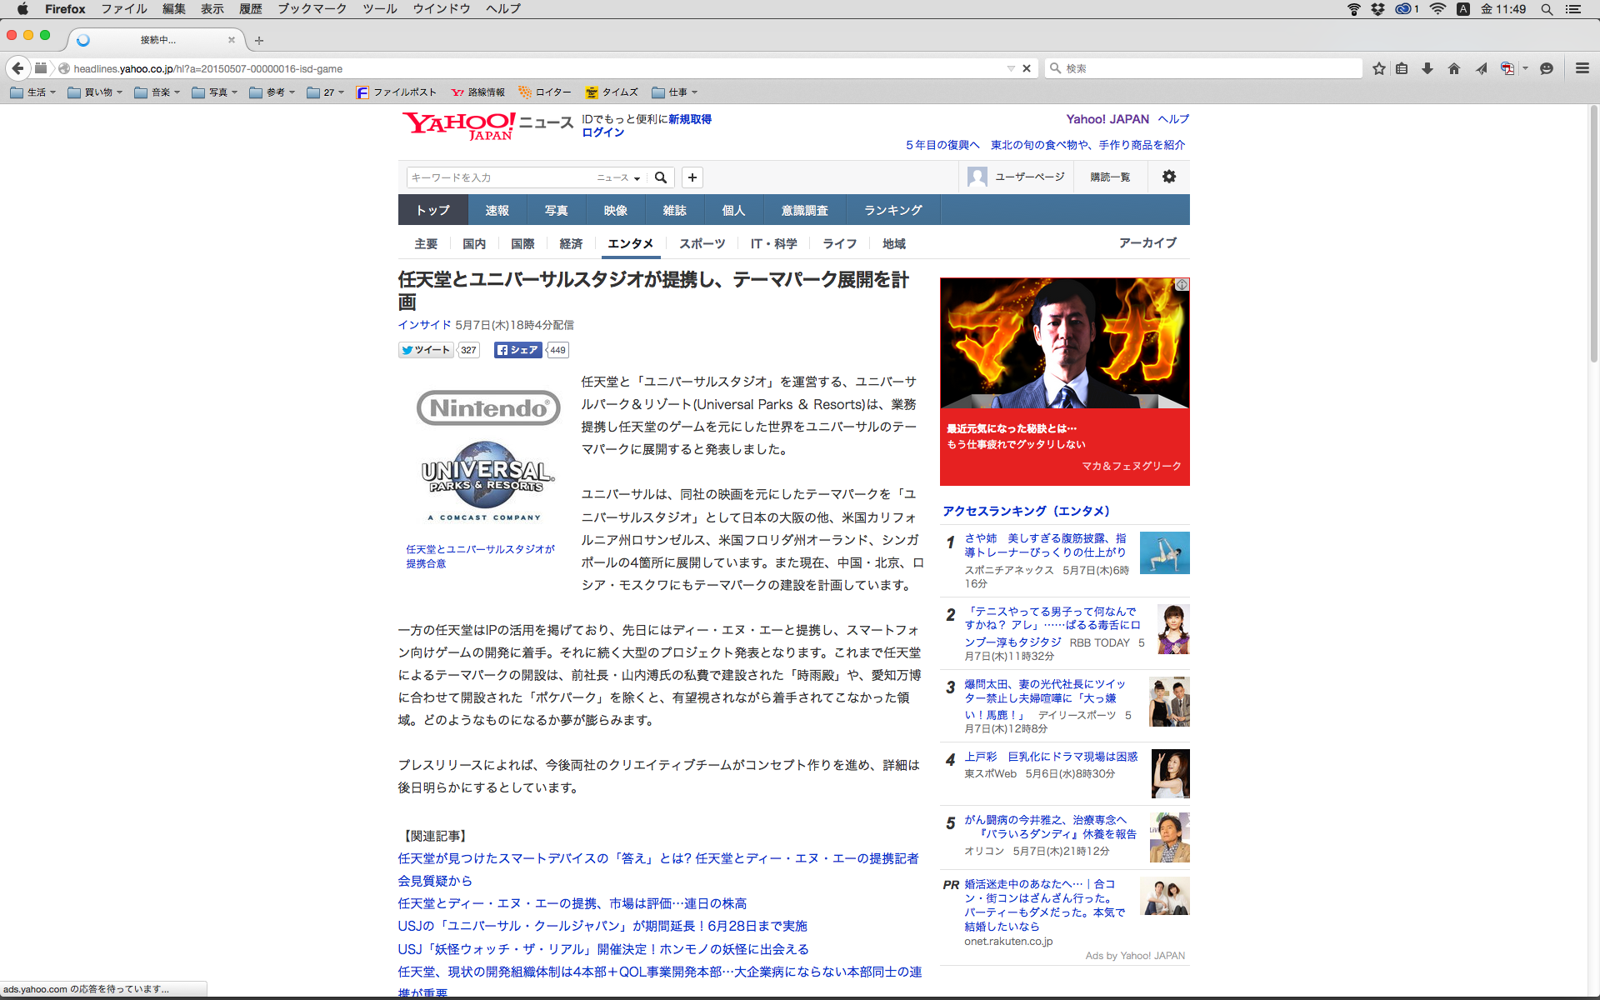Open the Firefox downloads arrow
Viewport: 1600px width, 1000px height.
click(1427, 68)
